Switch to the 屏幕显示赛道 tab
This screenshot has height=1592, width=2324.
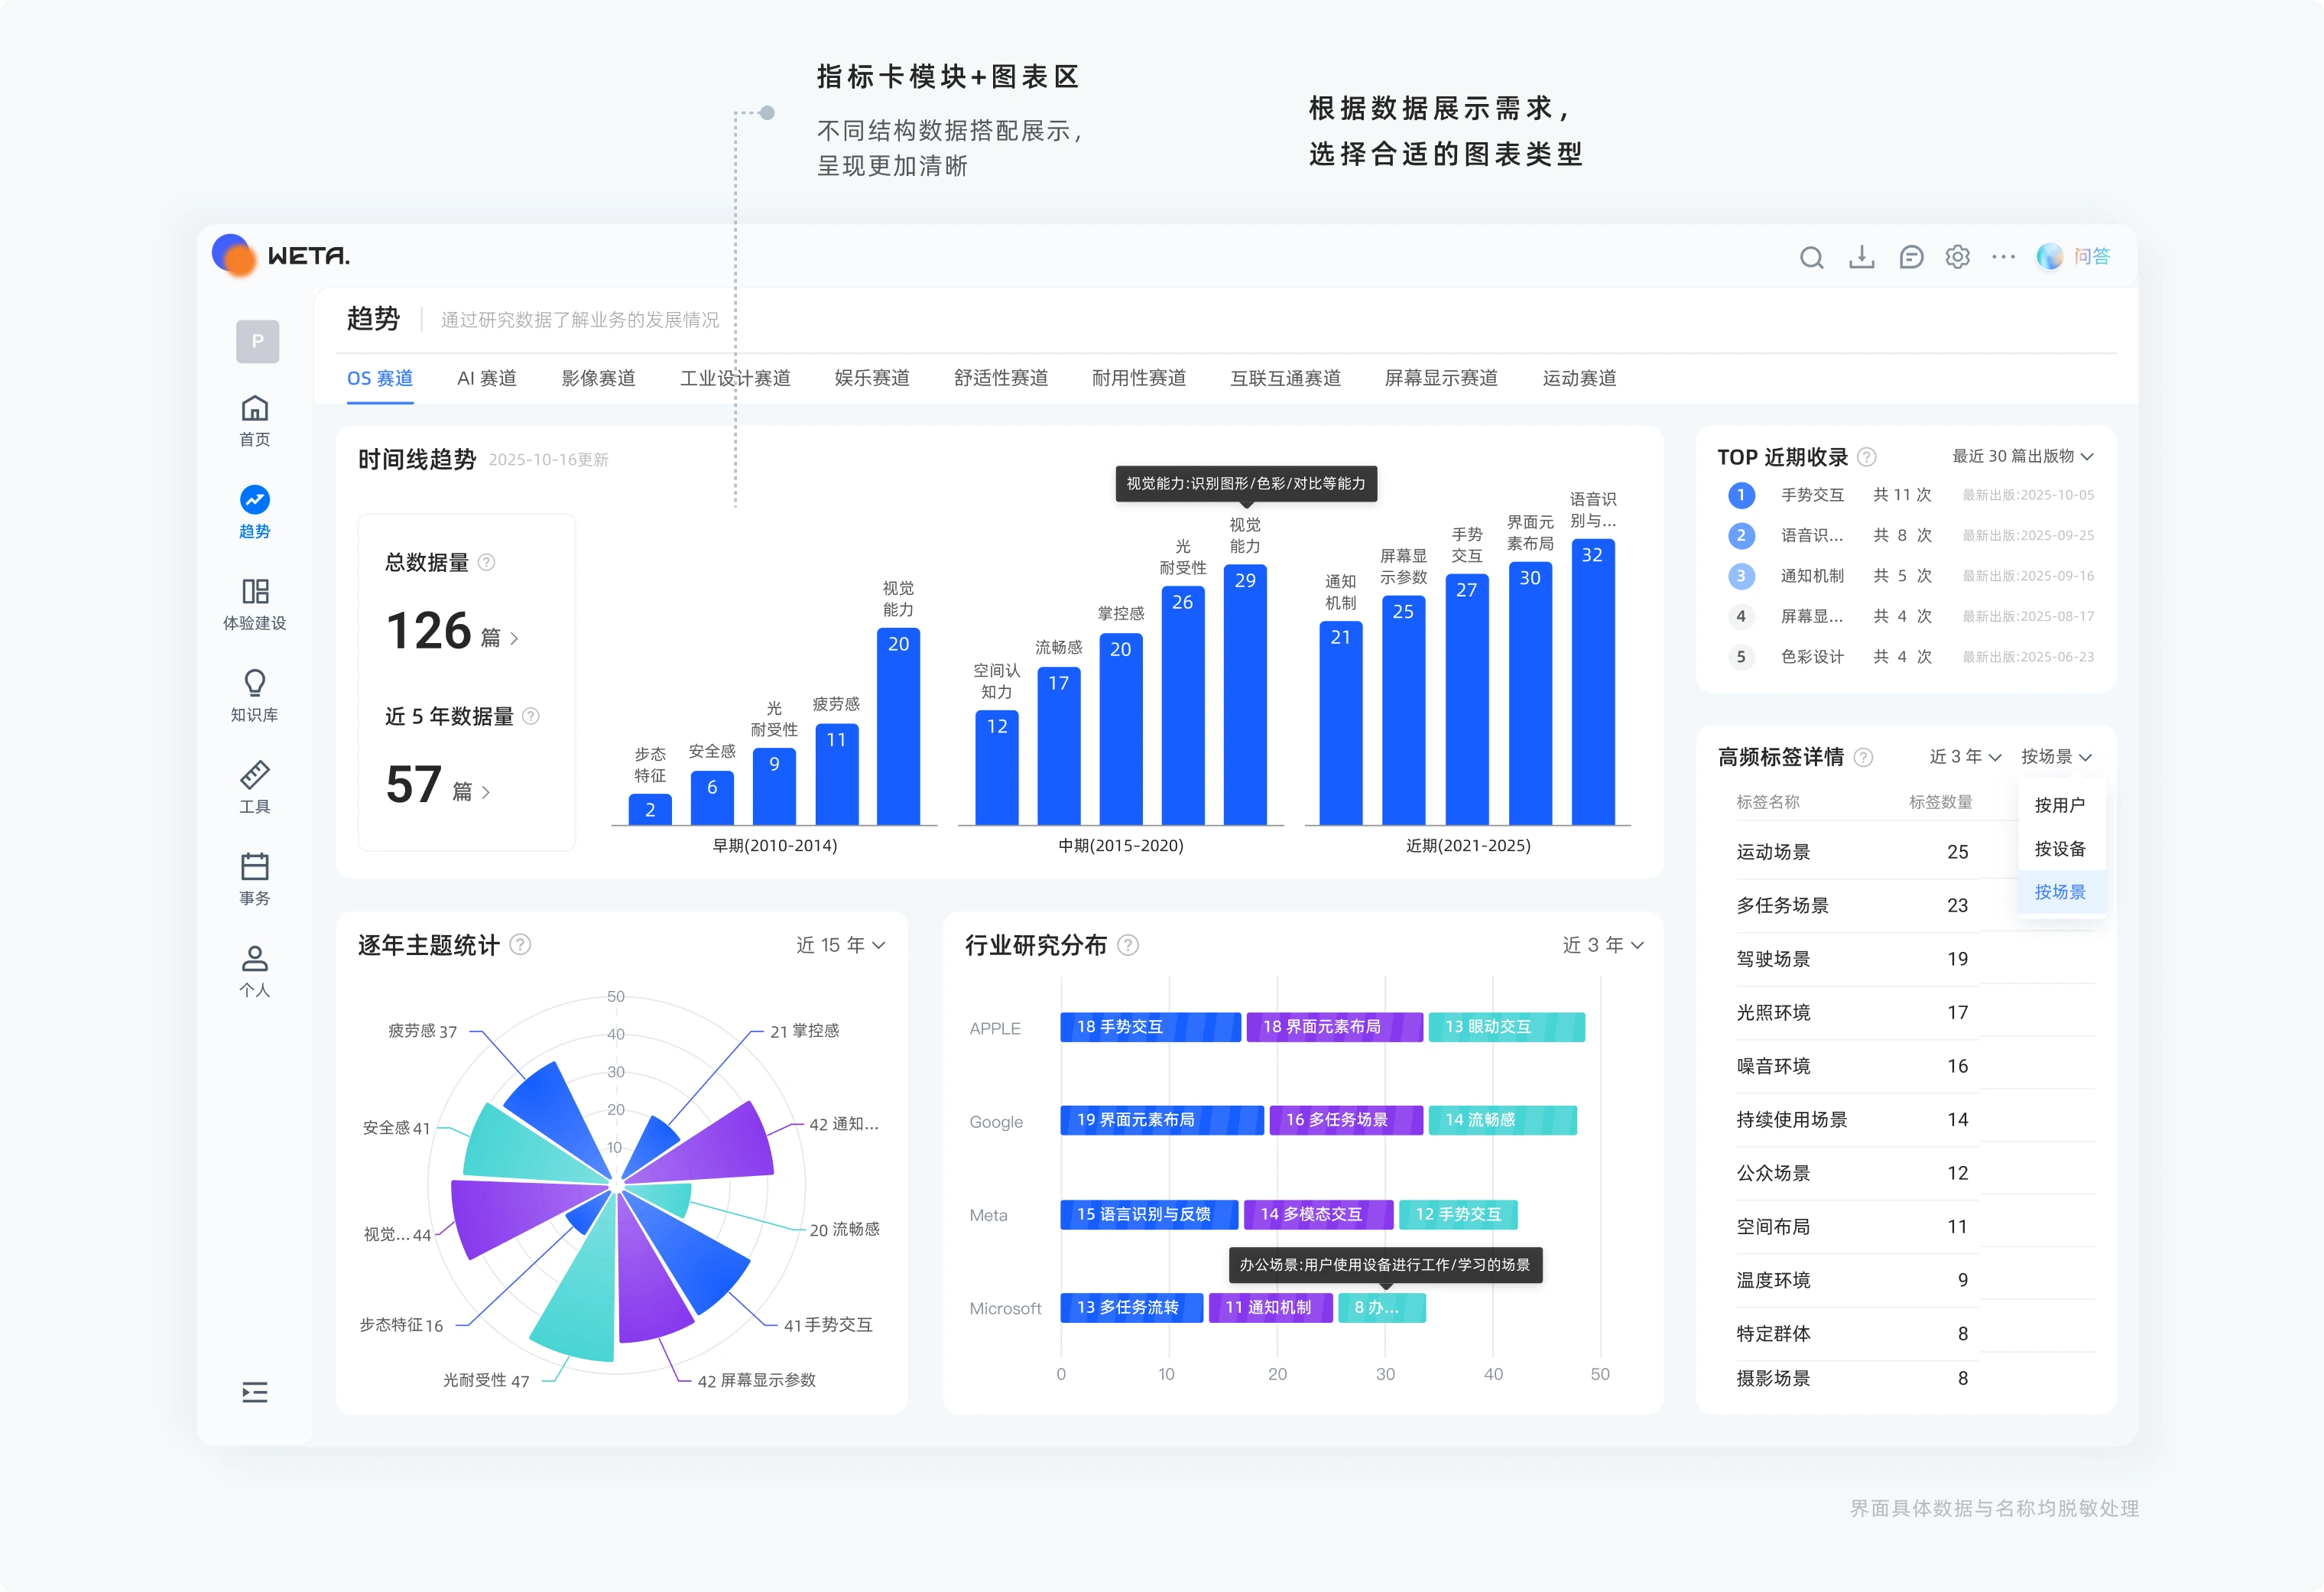tap(1441, 378)
